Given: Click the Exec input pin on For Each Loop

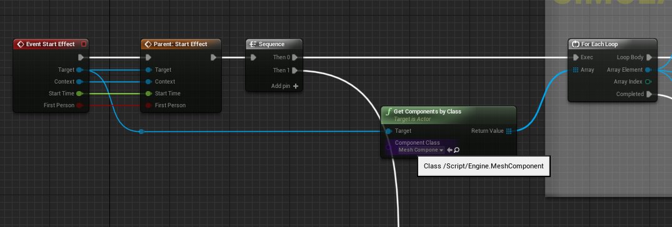Looking at the screenshot, I should pyautogui.click(x=576, y=57).
